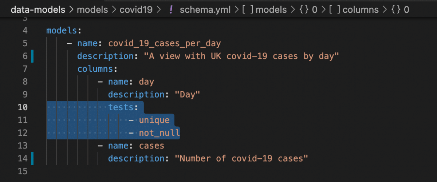Click the YAML exclamation file icon
The image size is (437, 182).
click(x=171, y=9)
